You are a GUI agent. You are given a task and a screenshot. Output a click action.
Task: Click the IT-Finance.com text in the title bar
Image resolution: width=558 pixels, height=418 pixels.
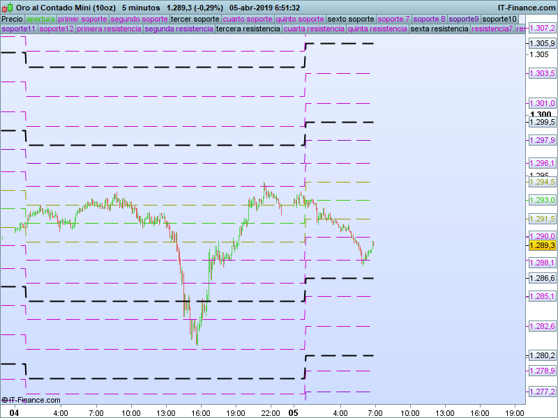coord(527,8)
